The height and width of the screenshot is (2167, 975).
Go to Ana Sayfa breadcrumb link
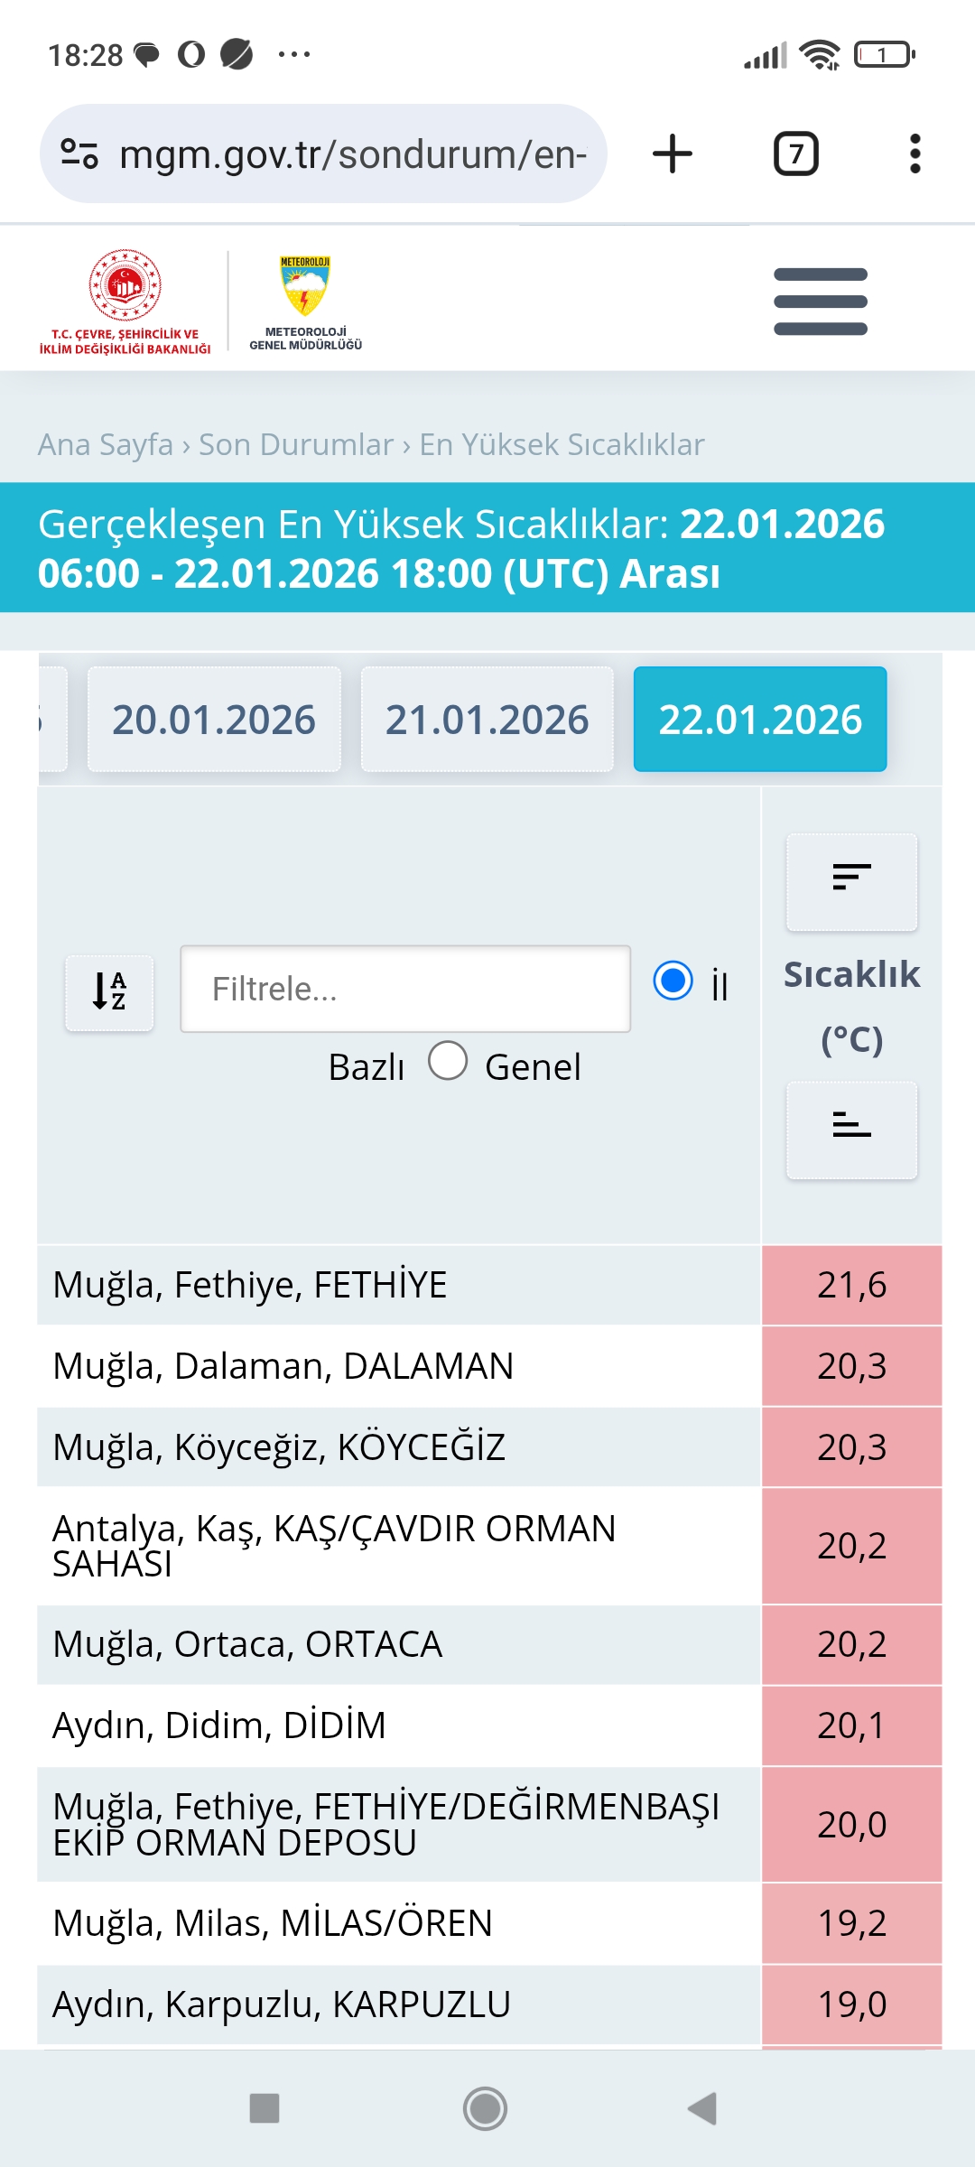coord(105,444)
